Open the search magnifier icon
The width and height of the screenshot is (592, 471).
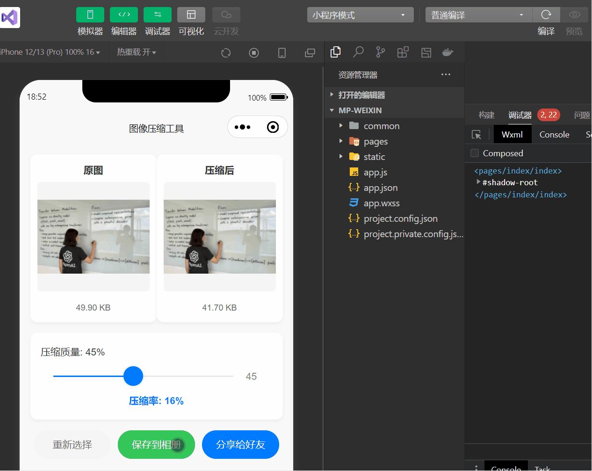click(x=358, y=52)
